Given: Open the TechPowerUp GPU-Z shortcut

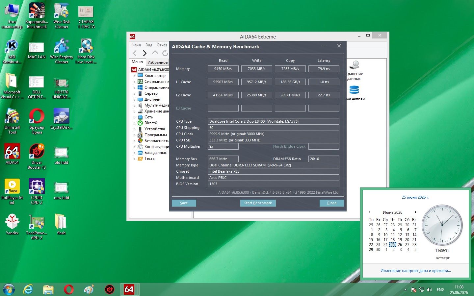Looking at the screenshot, I should 37,227.
